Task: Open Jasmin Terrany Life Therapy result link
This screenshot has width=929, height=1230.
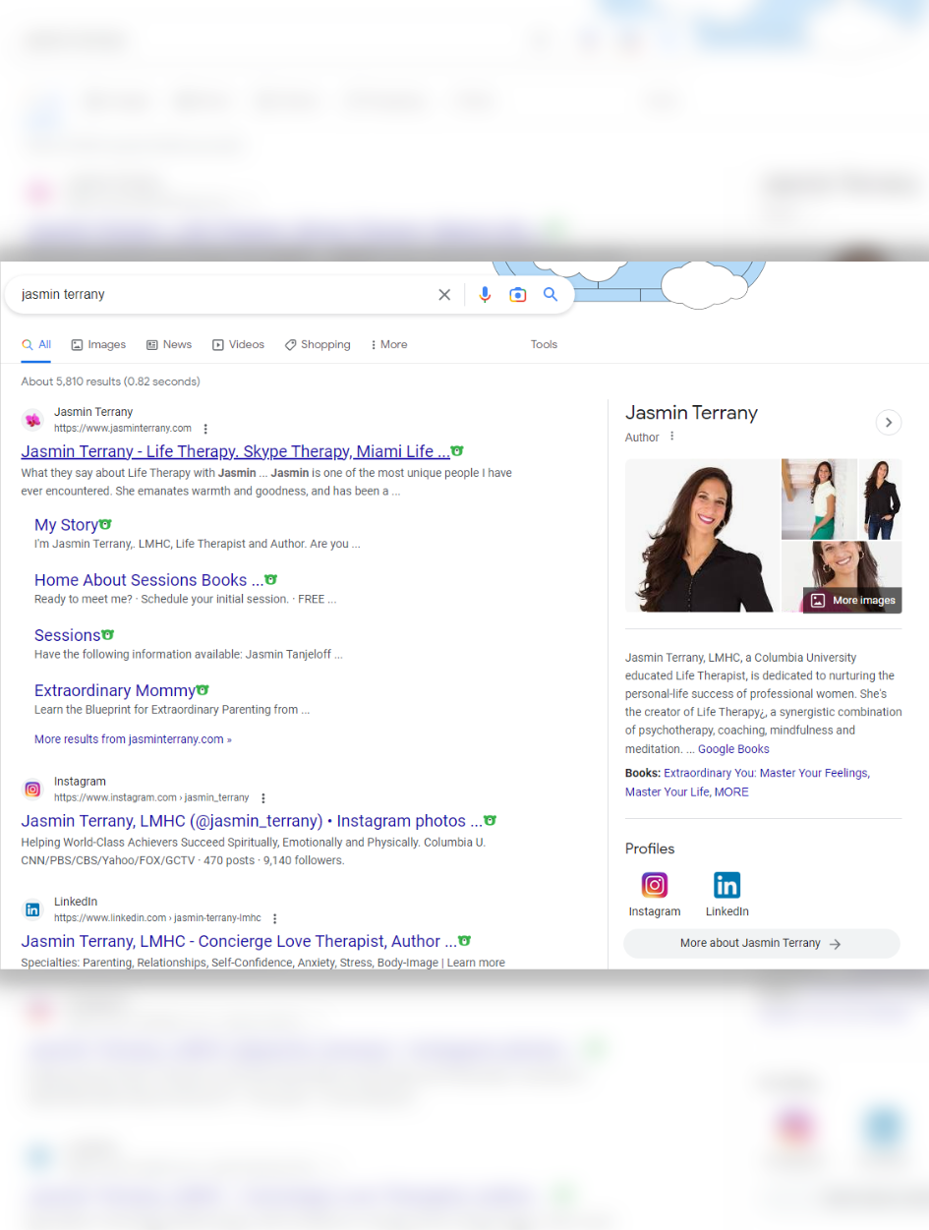Action: (235, 451)
